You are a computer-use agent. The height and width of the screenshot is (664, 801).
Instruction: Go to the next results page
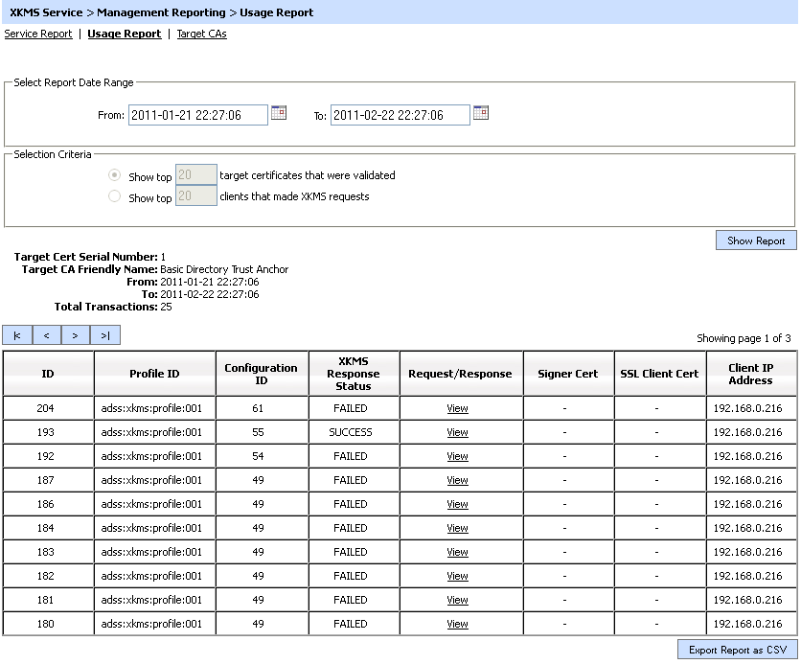point(75,335)
